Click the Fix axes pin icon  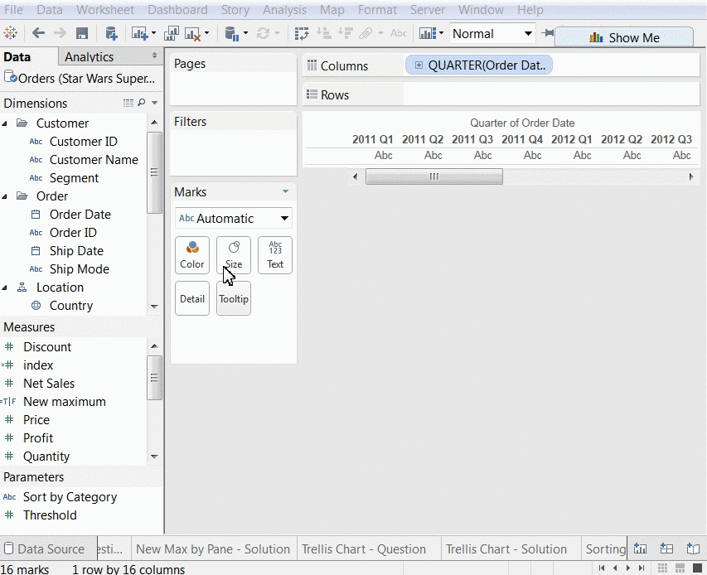[x=547, y=33]
